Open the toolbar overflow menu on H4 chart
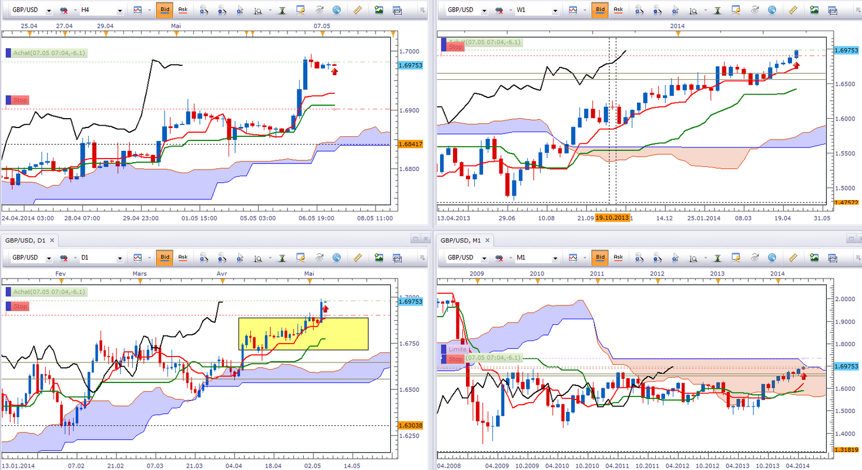The width and height of the screenshot is (862, 470). pos(422,11)
